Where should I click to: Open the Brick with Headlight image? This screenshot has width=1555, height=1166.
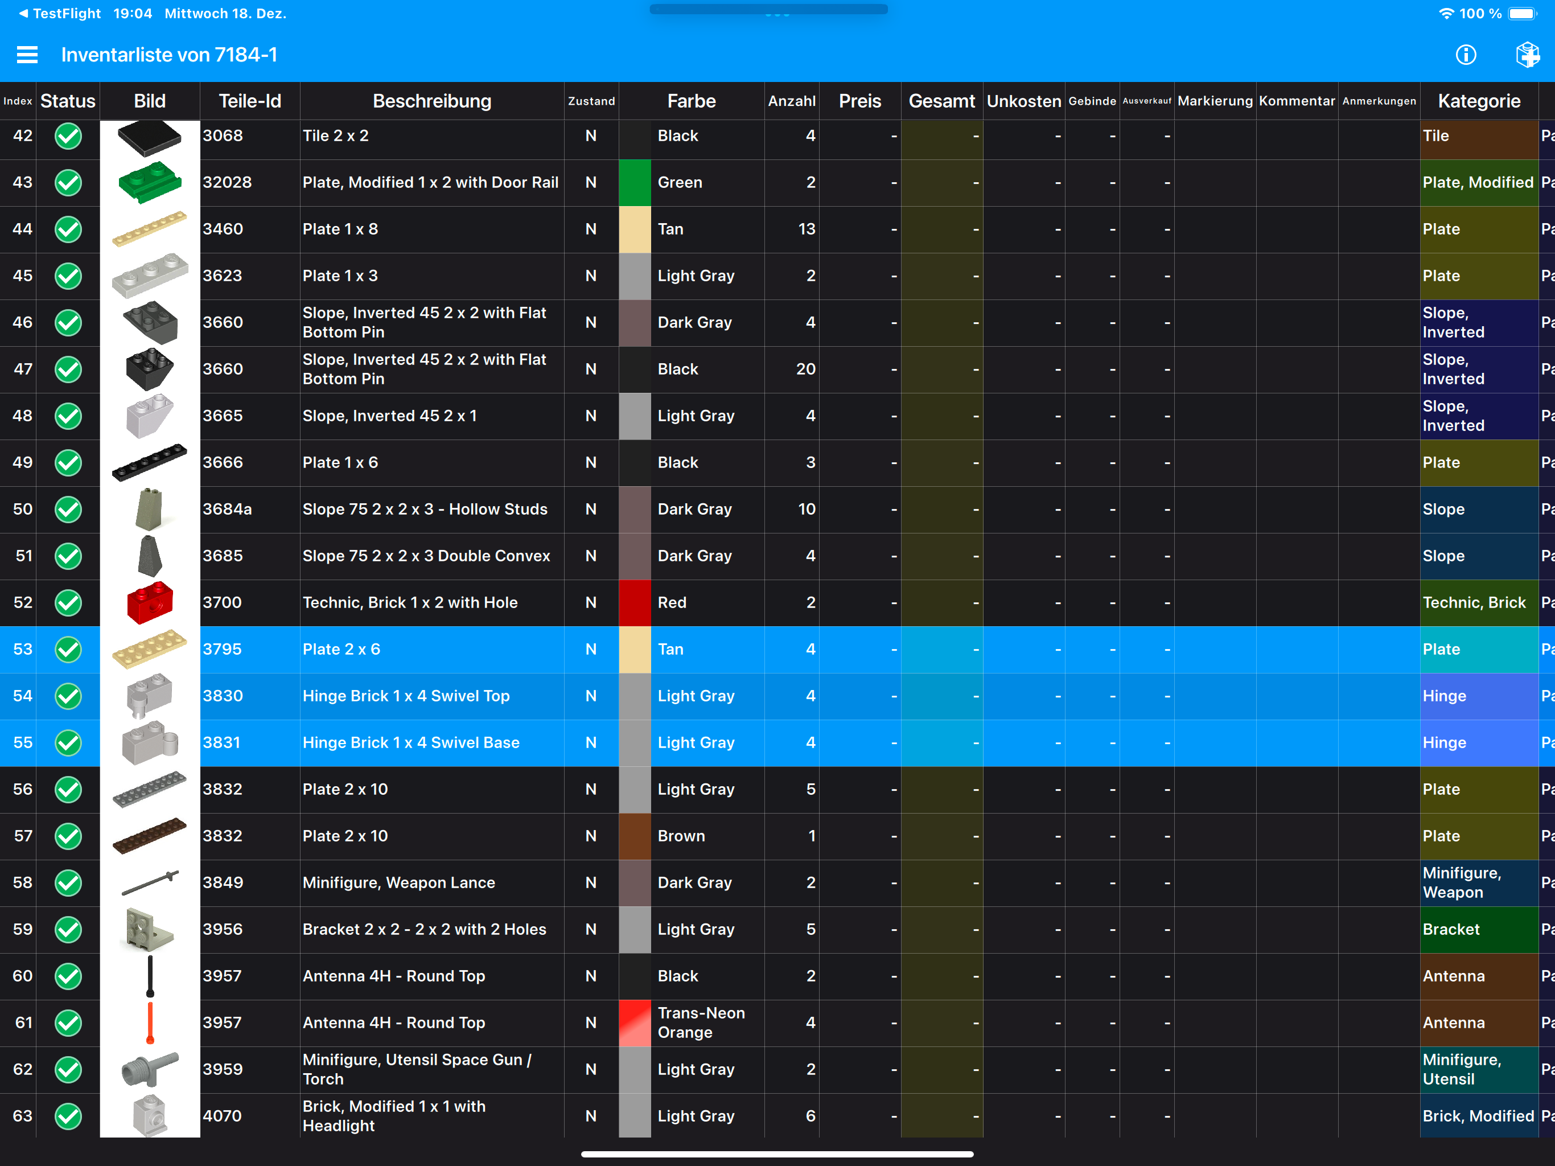coord(150,1115)
